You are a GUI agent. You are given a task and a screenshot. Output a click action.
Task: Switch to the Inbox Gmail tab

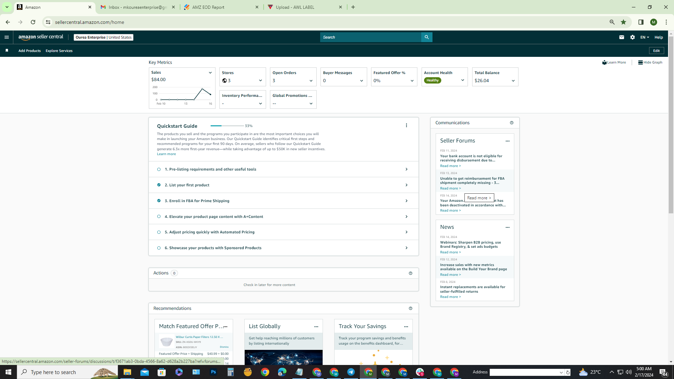[x=137, y=7]
